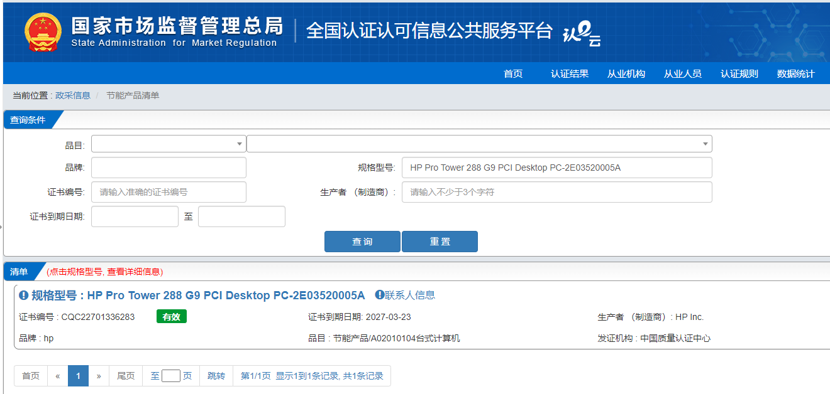The width and height of the screenshot is (830, 394).
Task: Go to 尾页 last page
Action: [126, 376]
